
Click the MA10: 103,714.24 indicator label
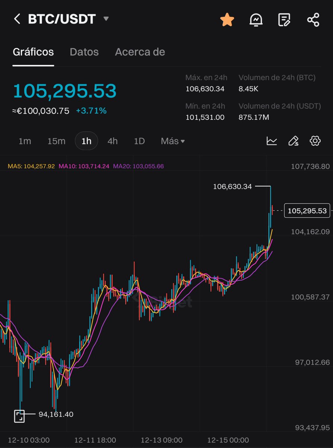pos(84,166)
